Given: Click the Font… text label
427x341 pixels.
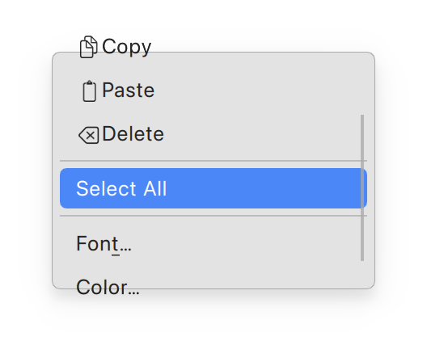Looking at the screenshot, I should coord(104,244).
